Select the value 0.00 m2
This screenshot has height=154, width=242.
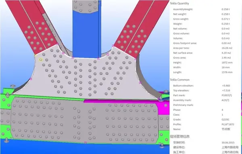(x=226, y=43)
